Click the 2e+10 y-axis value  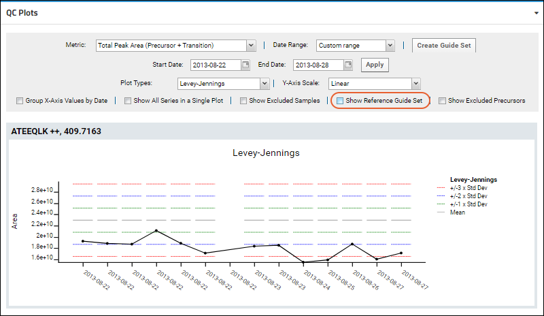(44, 236)
